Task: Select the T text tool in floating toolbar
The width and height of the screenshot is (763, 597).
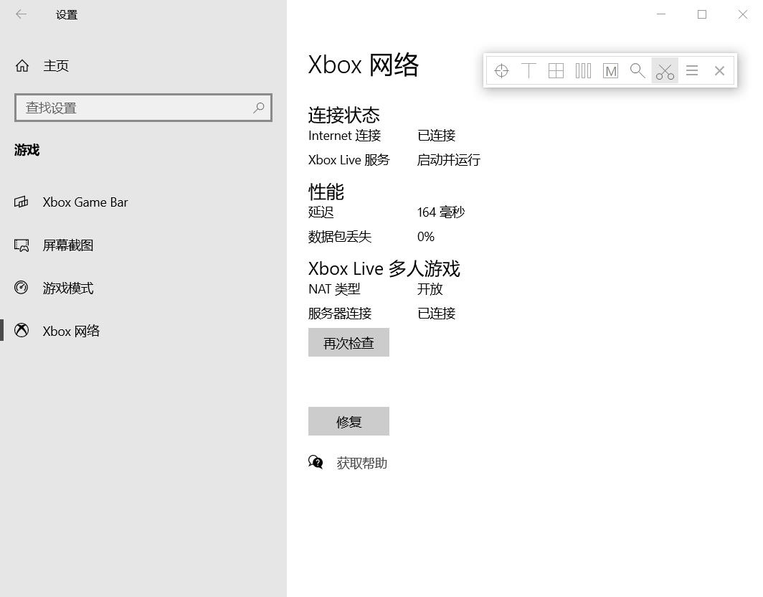Action: click(529, 70)
